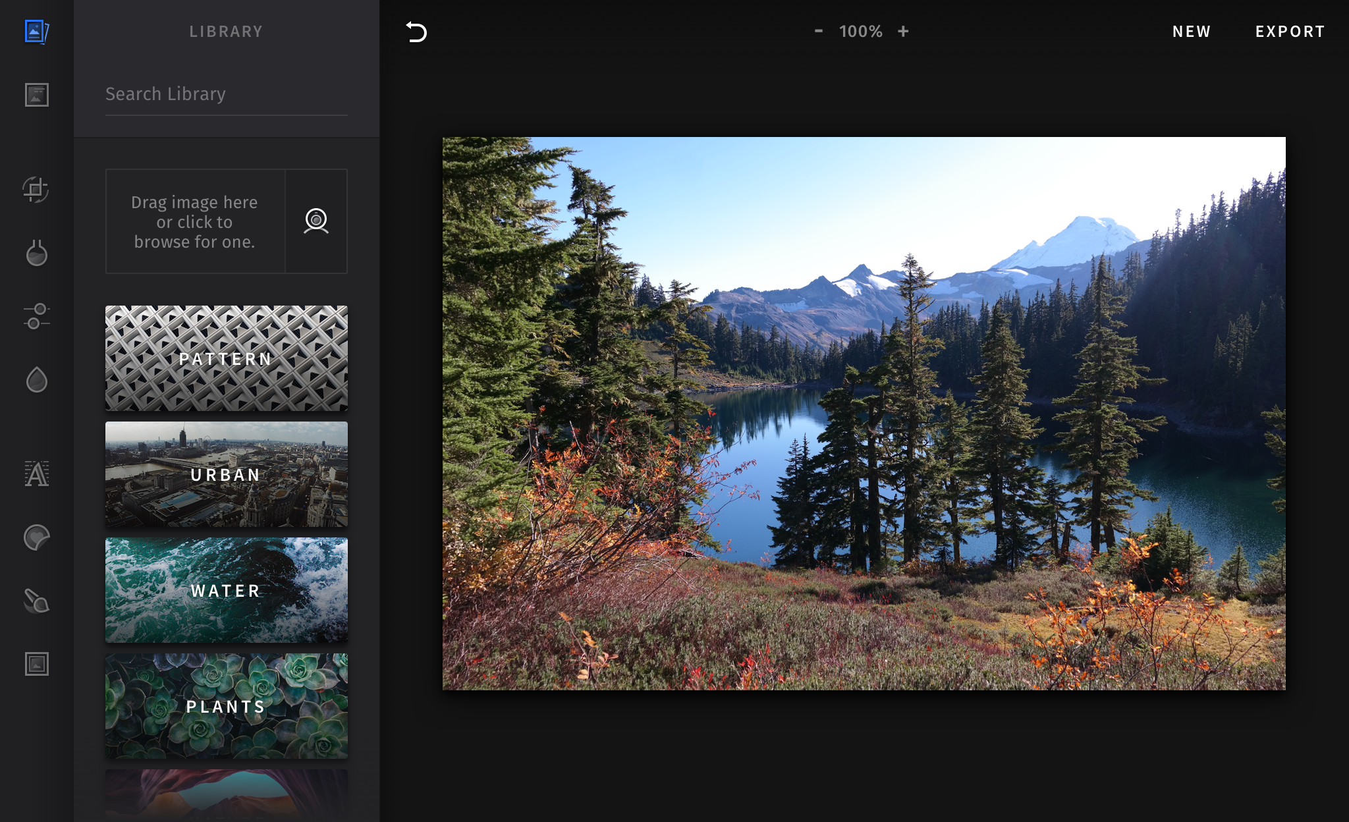Image resolution: width=1349 pixels, height=822 pixels.
Task: Click the EXPORT button
Action: point(1290,32)
